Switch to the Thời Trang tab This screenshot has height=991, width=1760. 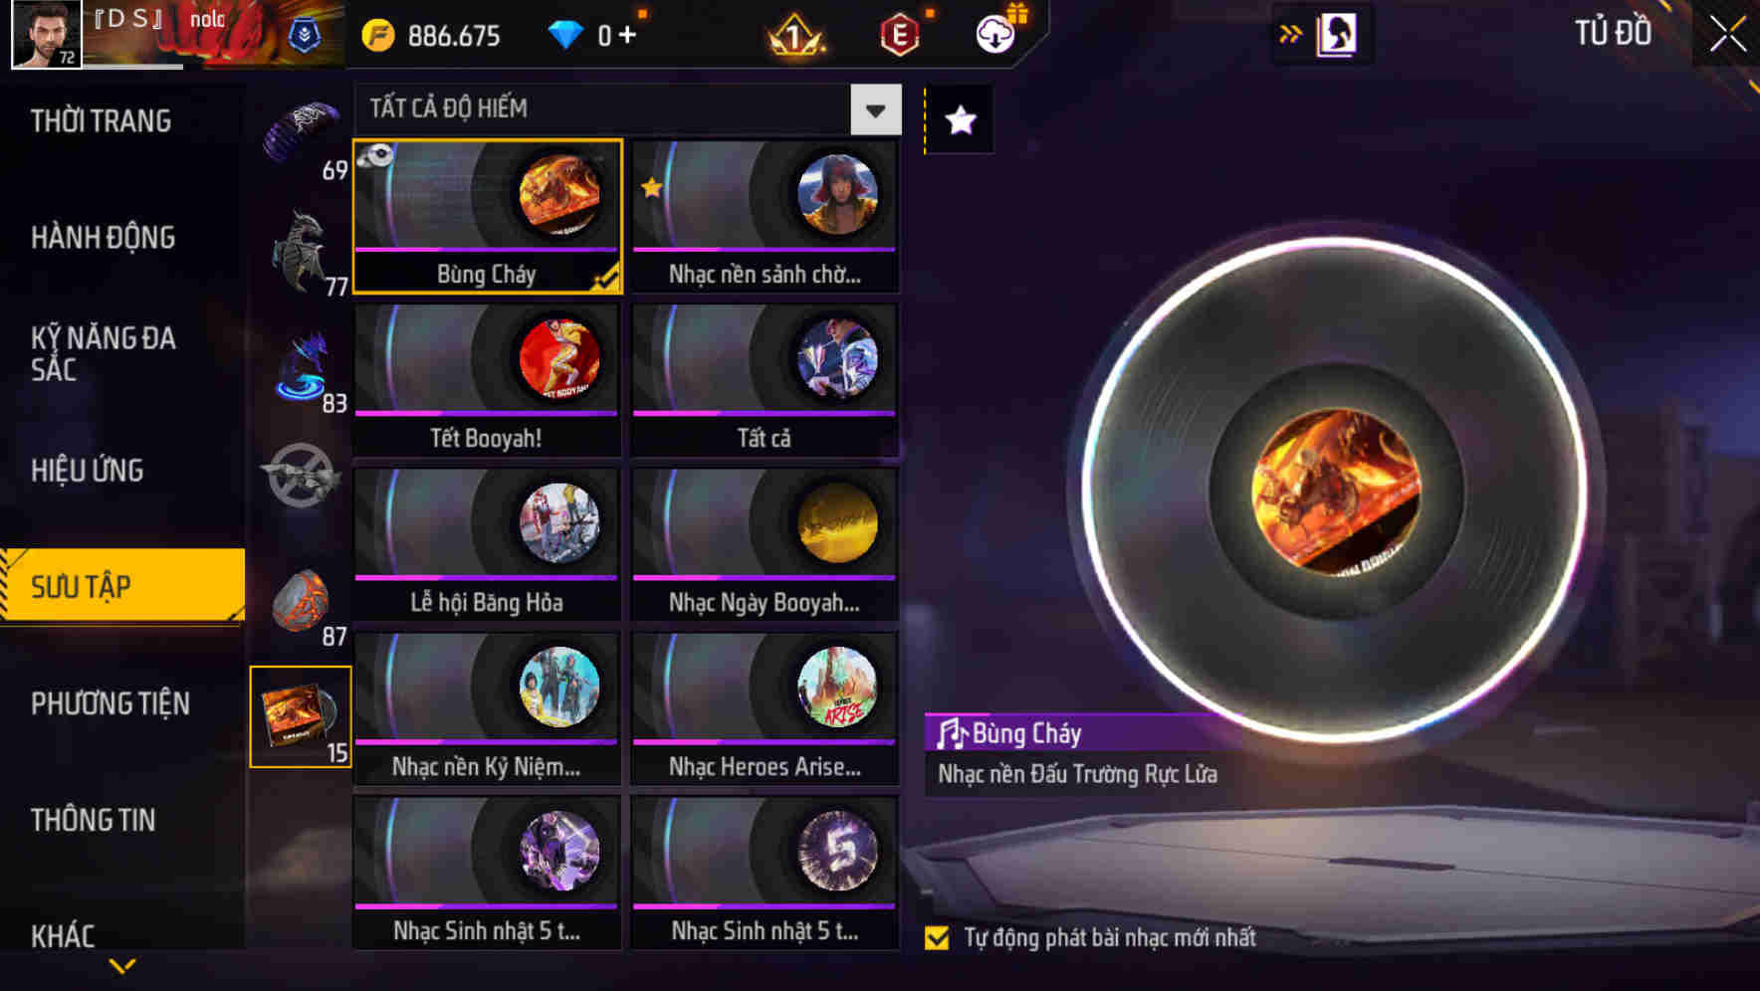[101, 121]
